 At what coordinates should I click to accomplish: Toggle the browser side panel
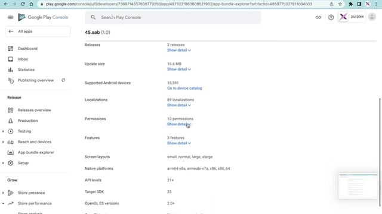[x=359, y=4]
